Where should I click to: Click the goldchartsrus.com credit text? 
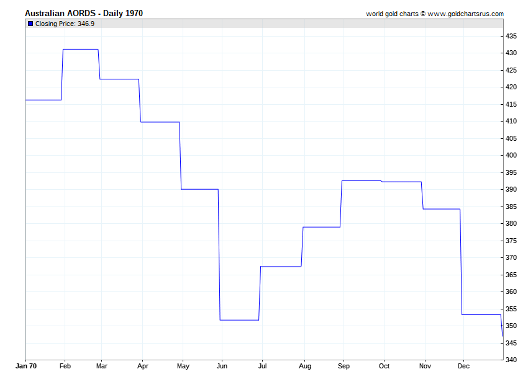tap(435, 14)
